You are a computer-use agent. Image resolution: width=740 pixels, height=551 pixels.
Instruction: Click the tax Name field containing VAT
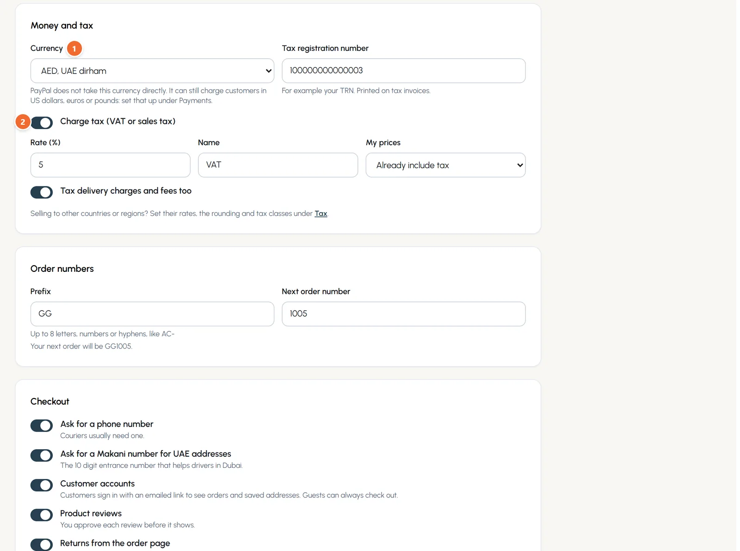pyautogui.click(x=278, y=165)
